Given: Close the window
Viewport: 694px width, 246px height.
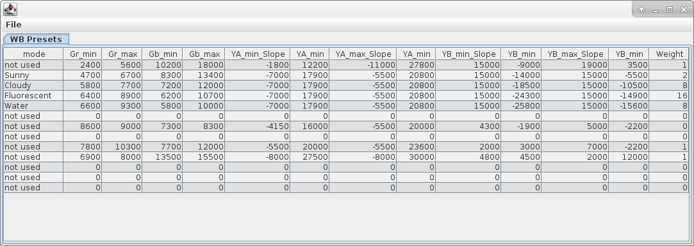Looking at the screenshot, I should pyautogui.click(x=683, y=10).
